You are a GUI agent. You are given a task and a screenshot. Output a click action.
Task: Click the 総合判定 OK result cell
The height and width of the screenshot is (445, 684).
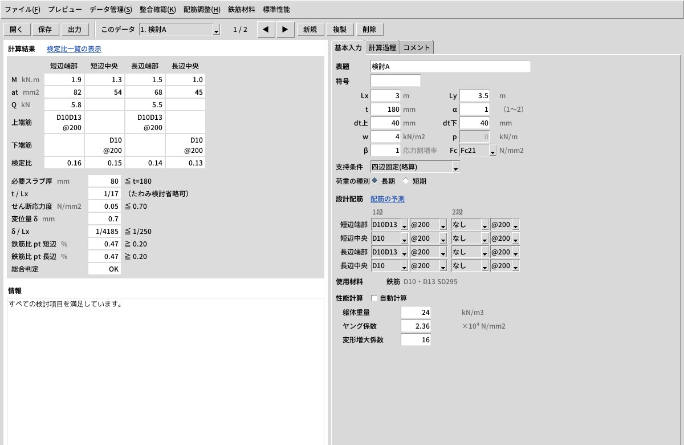click(x=104, y=269)
